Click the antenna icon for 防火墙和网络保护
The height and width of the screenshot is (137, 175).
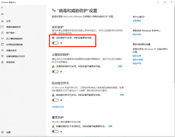pyautogui.click(x=2, y=39)
